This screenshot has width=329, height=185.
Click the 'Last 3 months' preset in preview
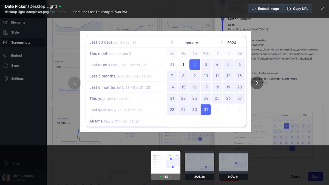coord(126,76)
